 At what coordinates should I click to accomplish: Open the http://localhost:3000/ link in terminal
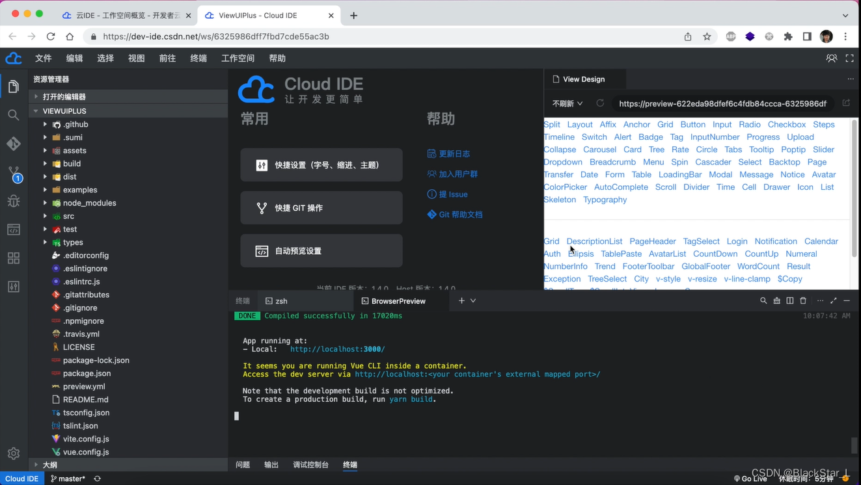(337, 349)
